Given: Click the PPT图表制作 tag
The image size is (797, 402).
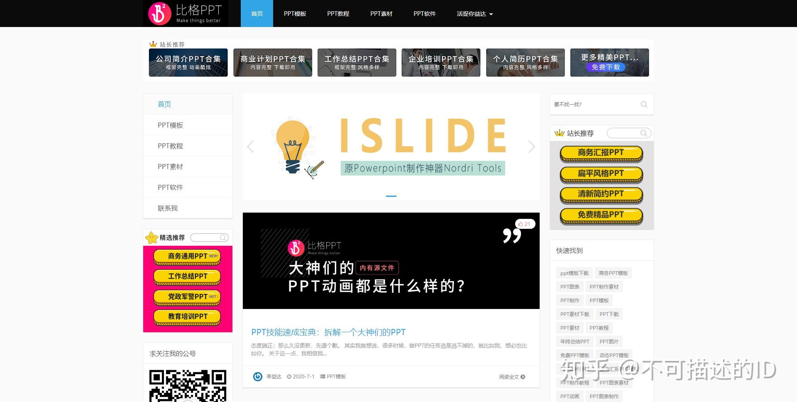Looking at the screenshot, I should (x=604, y=396).
